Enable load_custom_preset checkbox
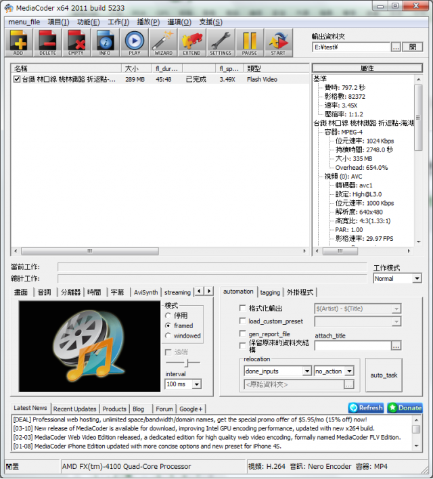Screen dimensions: 433x479 coord(243,321)
